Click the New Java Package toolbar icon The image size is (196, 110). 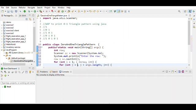(x=59, y=11)
